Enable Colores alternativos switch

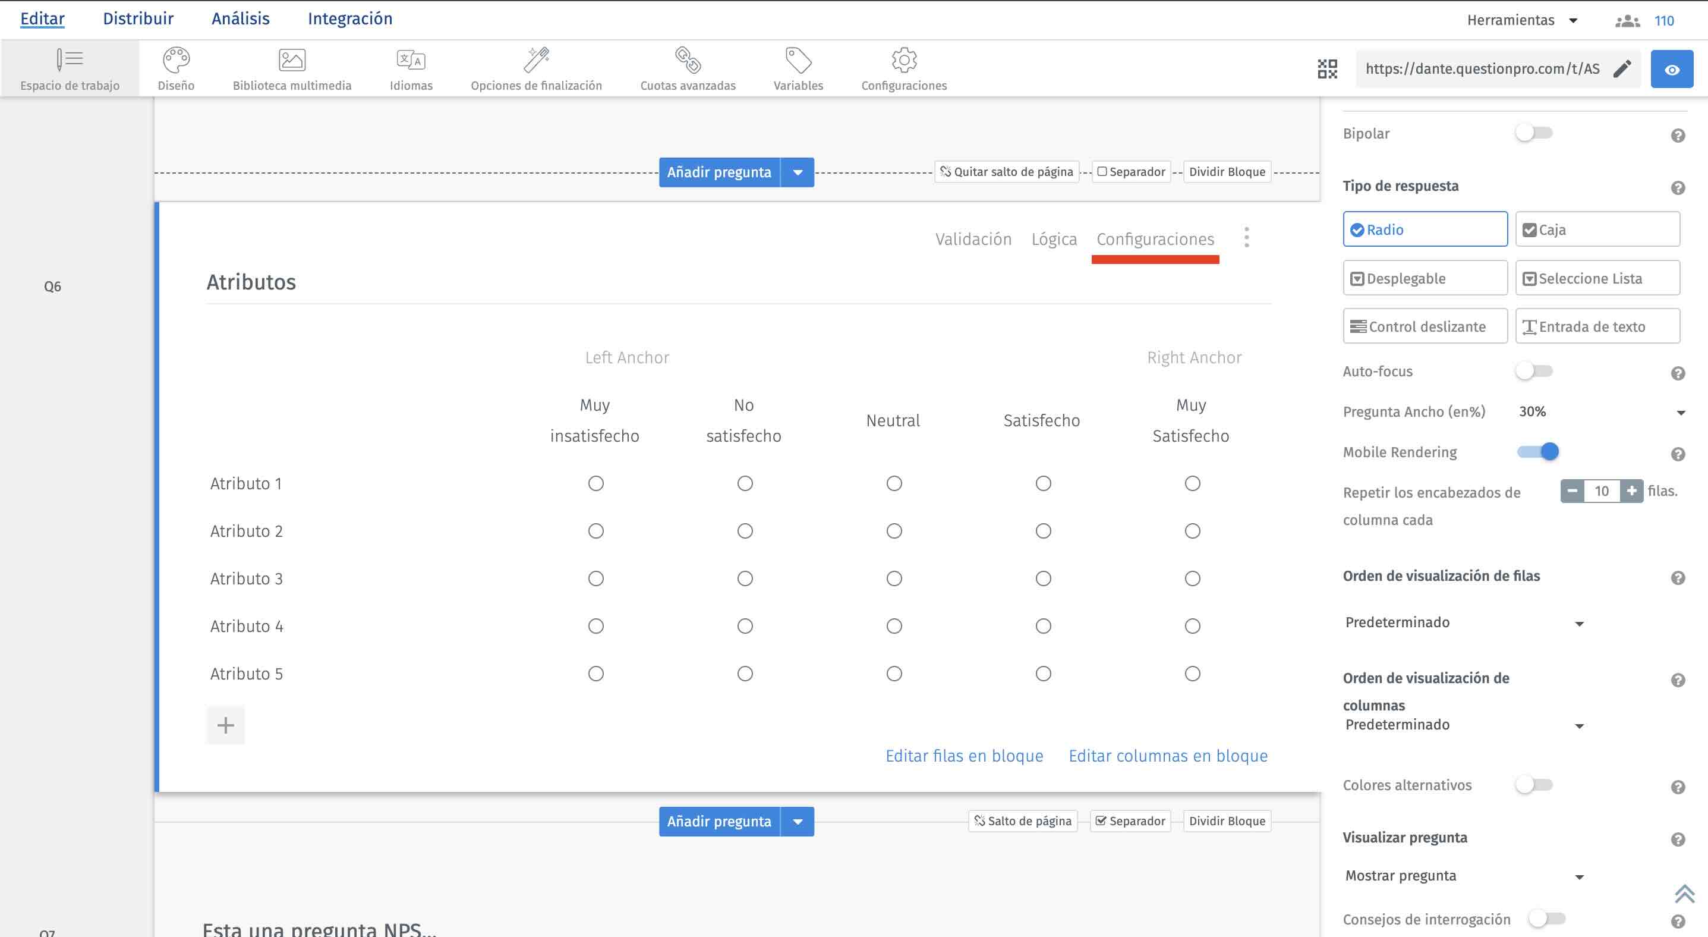[1533, 785]
